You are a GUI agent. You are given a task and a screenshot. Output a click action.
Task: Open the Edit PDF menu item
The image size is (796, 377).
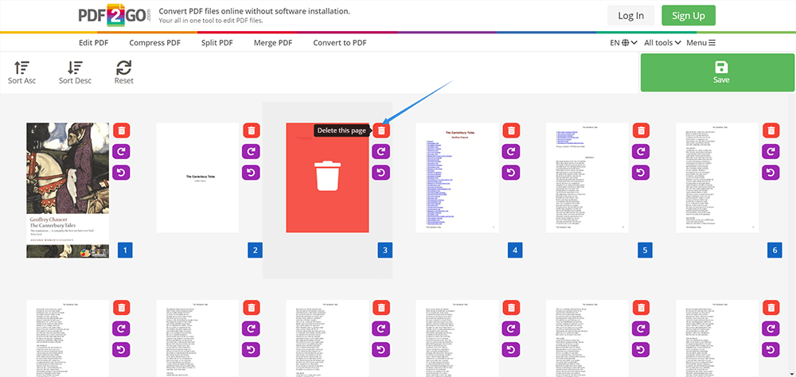click(93, 43)
